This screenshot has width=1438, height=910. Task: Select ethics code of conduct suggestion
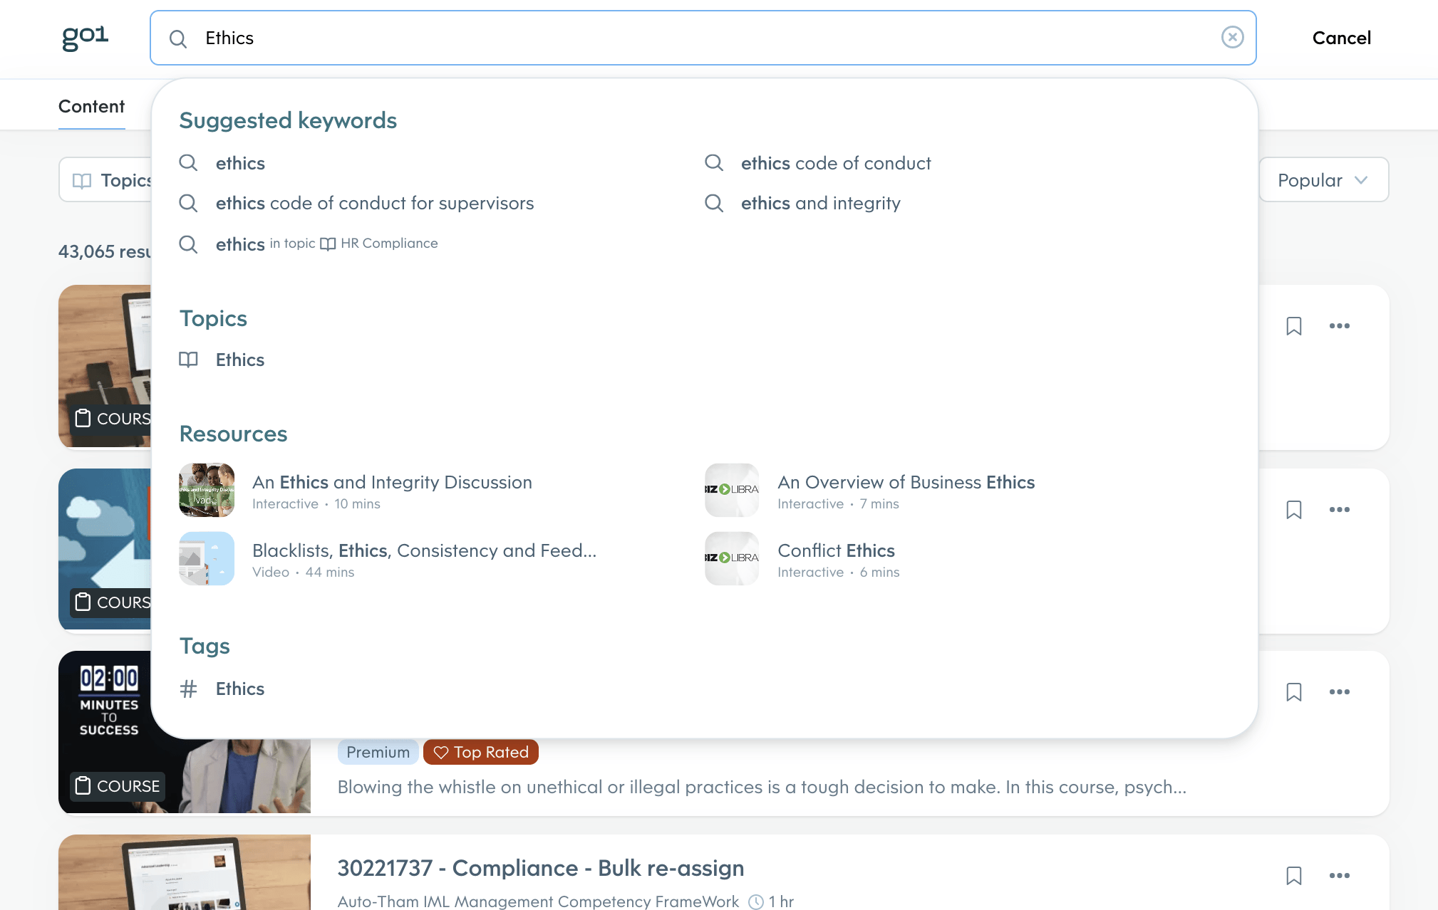pyautogui.click(x=835, y=162)
